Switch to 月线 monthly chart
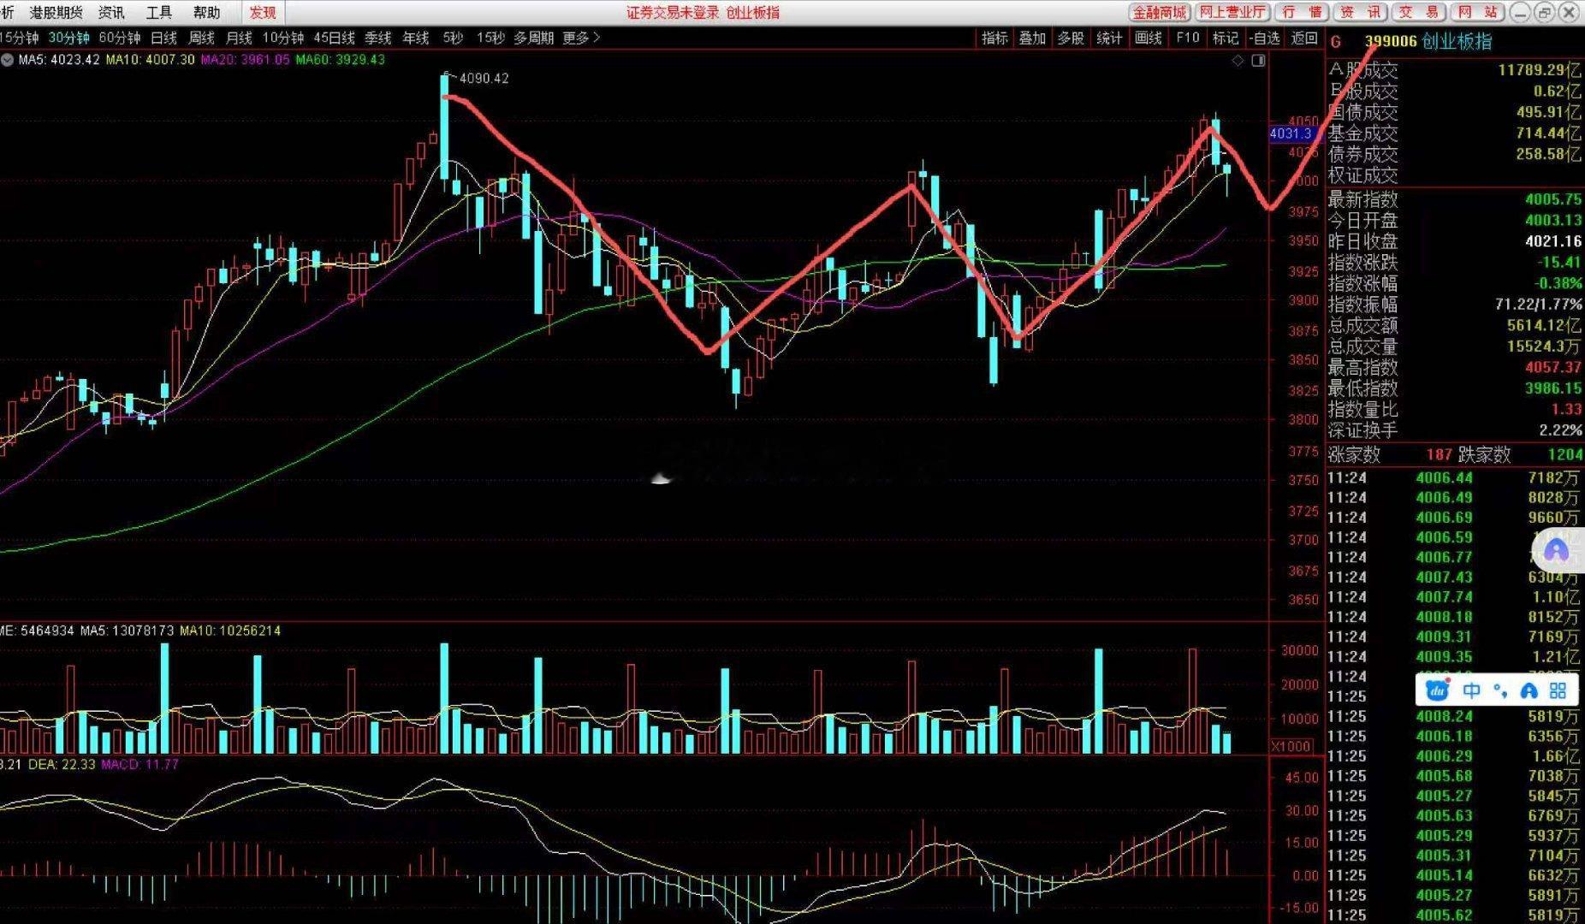Image resolution: width=1585 pixels, height=924 pixels. [x=239, y=38]
